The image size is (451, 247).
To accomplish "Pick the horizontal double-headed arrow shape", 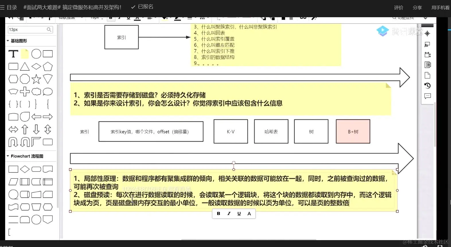I will [x=13, y=129].
